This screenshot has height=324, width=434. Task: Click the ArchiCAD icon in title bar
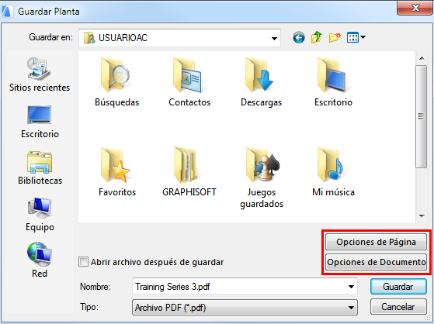tap(7, 12)
